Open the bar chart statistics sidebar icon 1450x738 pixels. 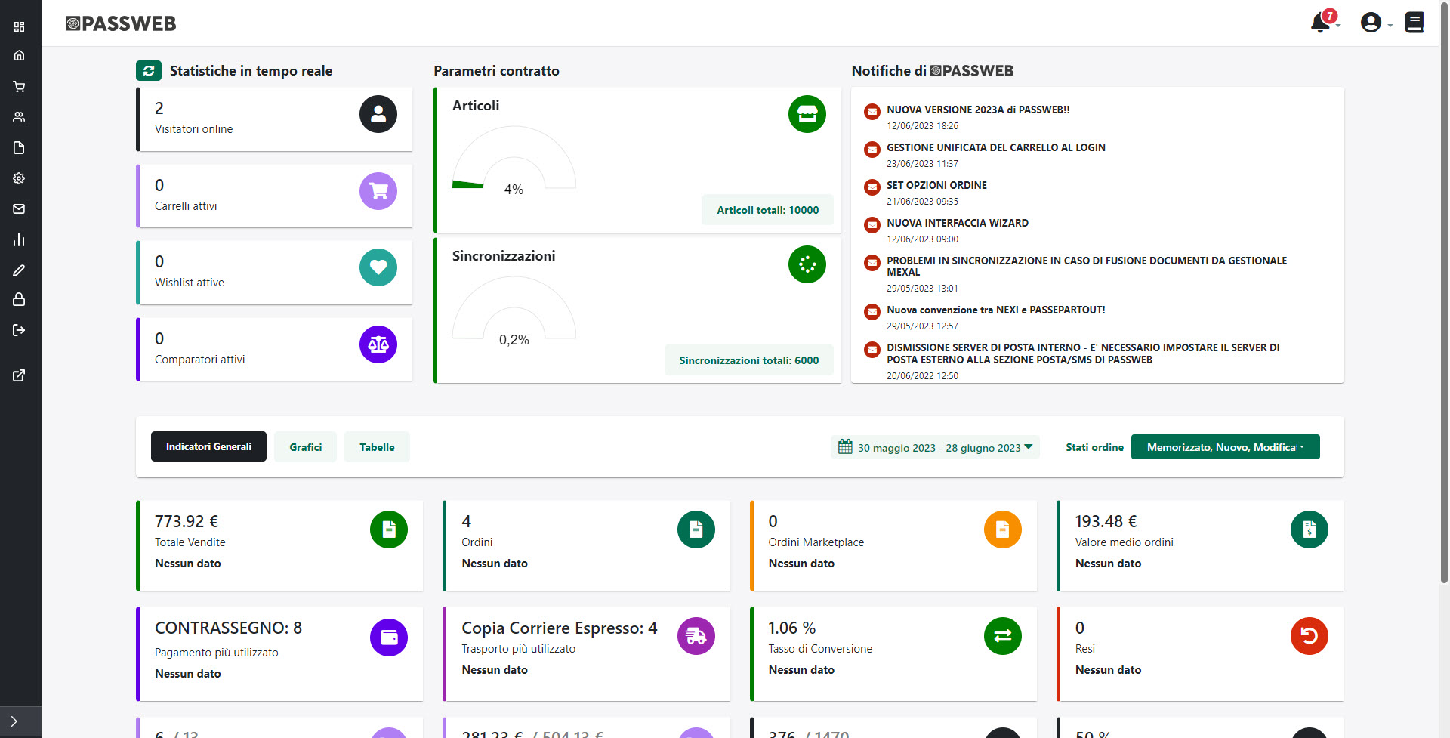tap(20, 239)
